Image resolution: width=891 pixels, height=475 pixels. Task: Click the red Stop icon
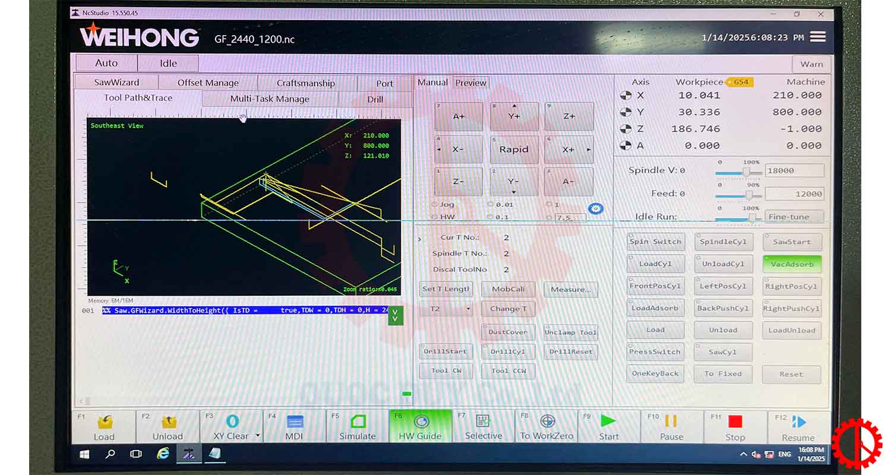click(735, 422)
